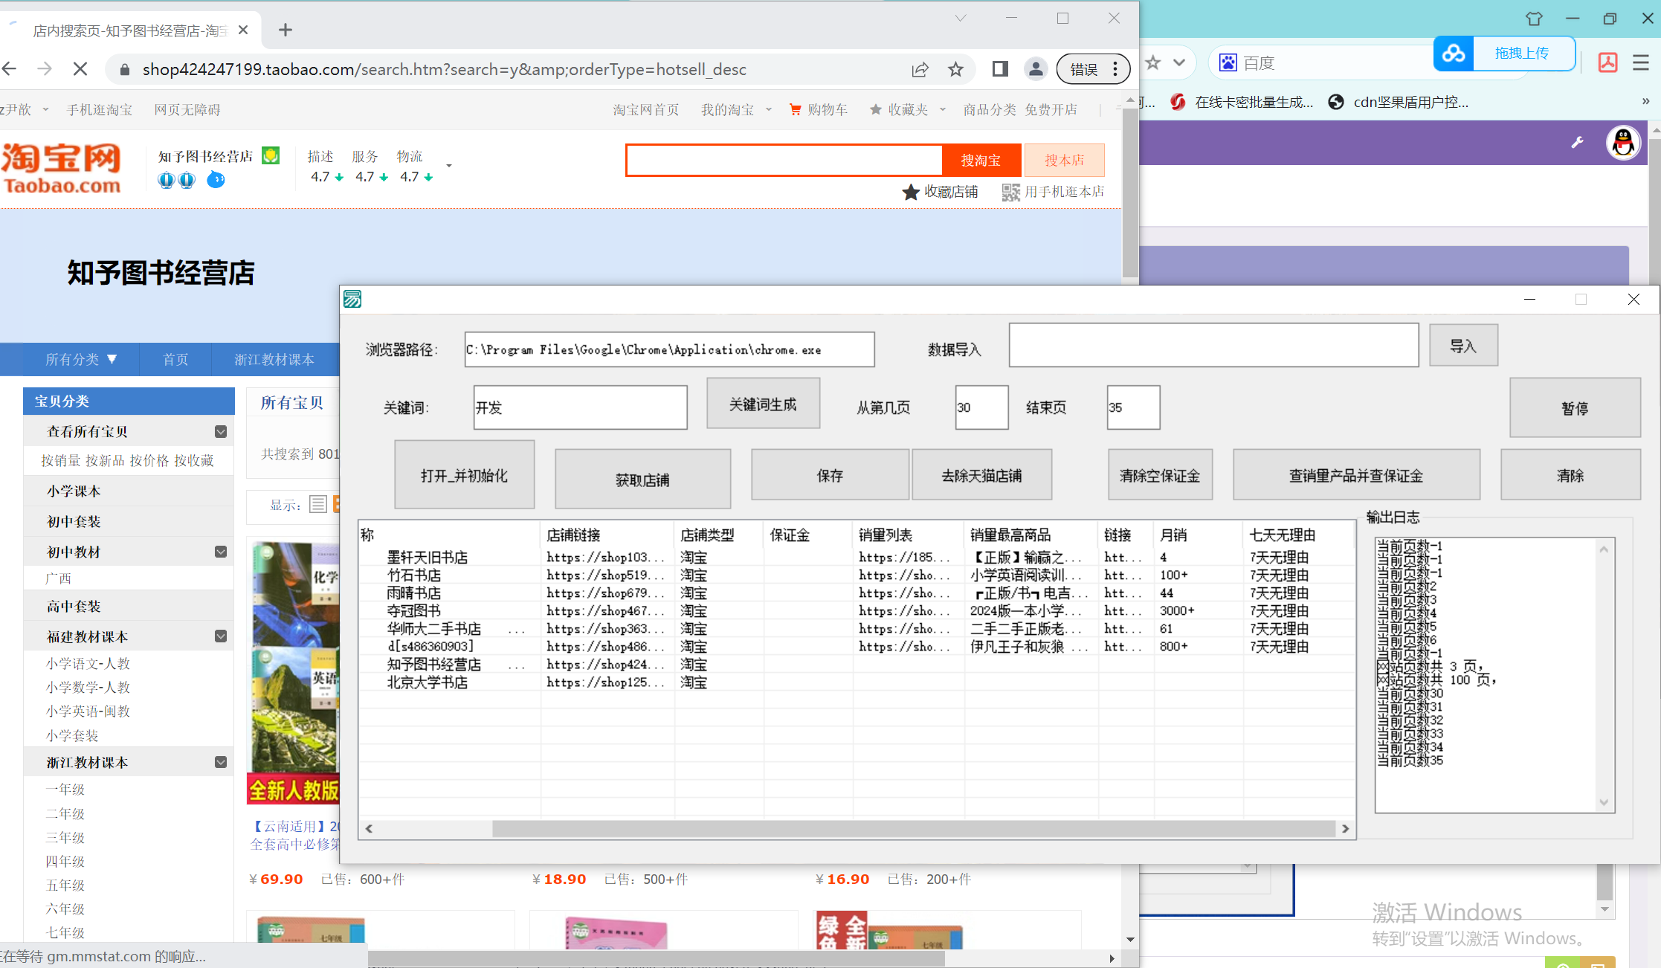The image size is (1661, 968).
Task: Switch to the 浙江教材课本 tab
Action: pyautogui.click(x=273, y=359)
